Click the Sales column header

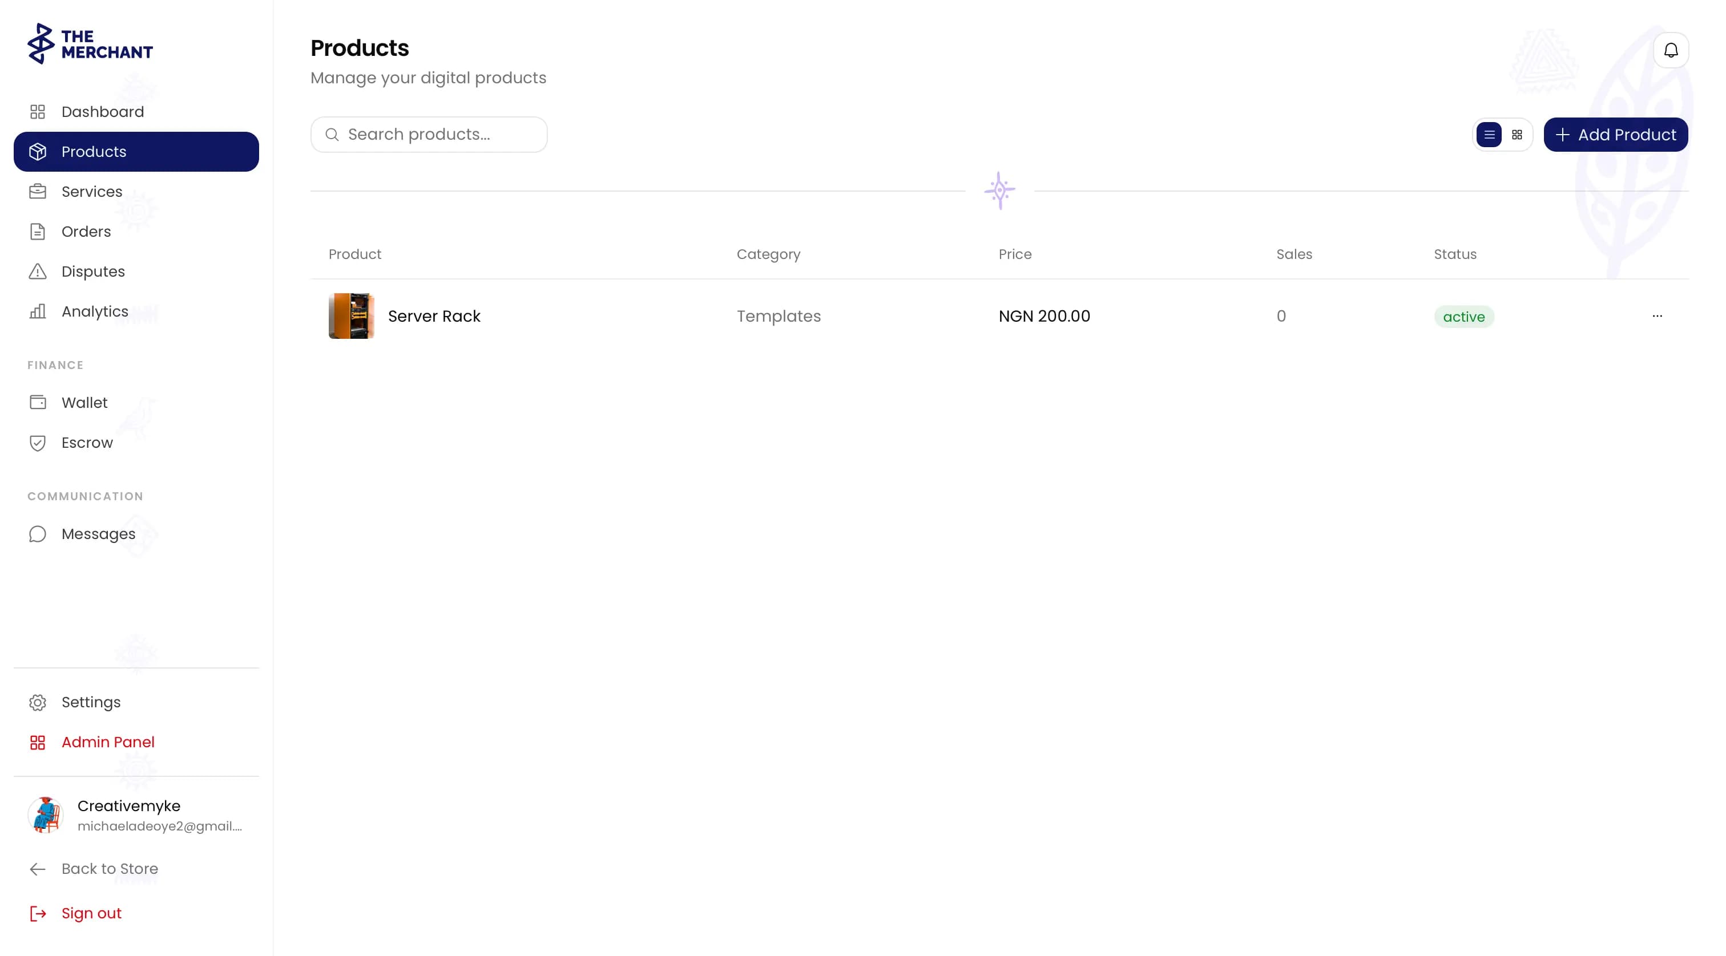(1294, 254)
